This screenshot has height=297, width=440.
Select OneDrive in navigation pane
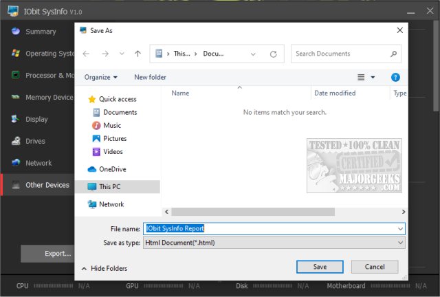pos(113,169)
